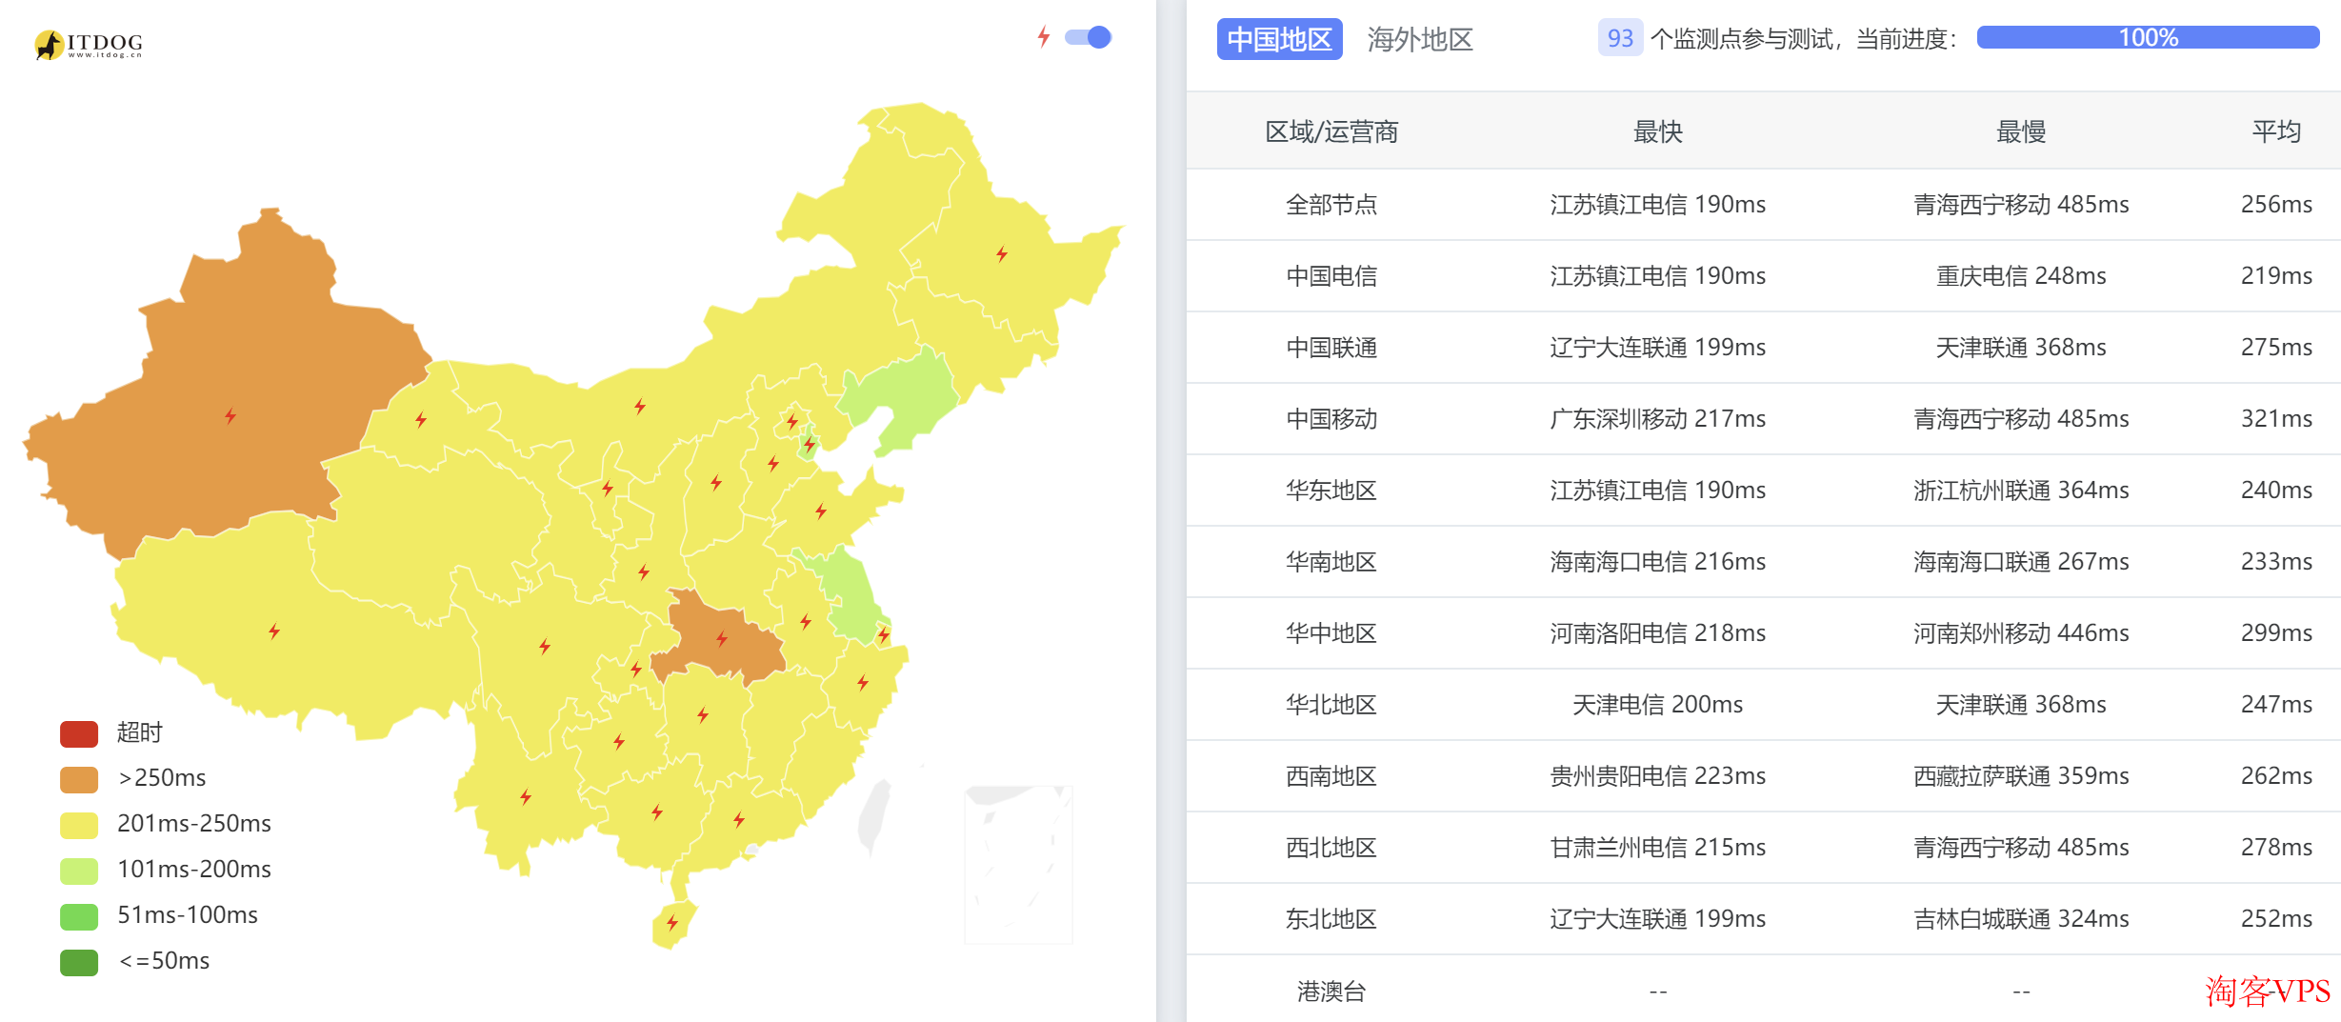Click the Sichuan lightning marker
Screen dimensions: 2341x1022
click(x=545, y=646)
